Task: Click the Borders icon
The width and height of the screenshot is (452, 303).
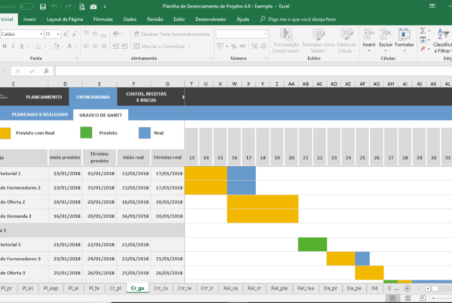Action: click(38, 46)
